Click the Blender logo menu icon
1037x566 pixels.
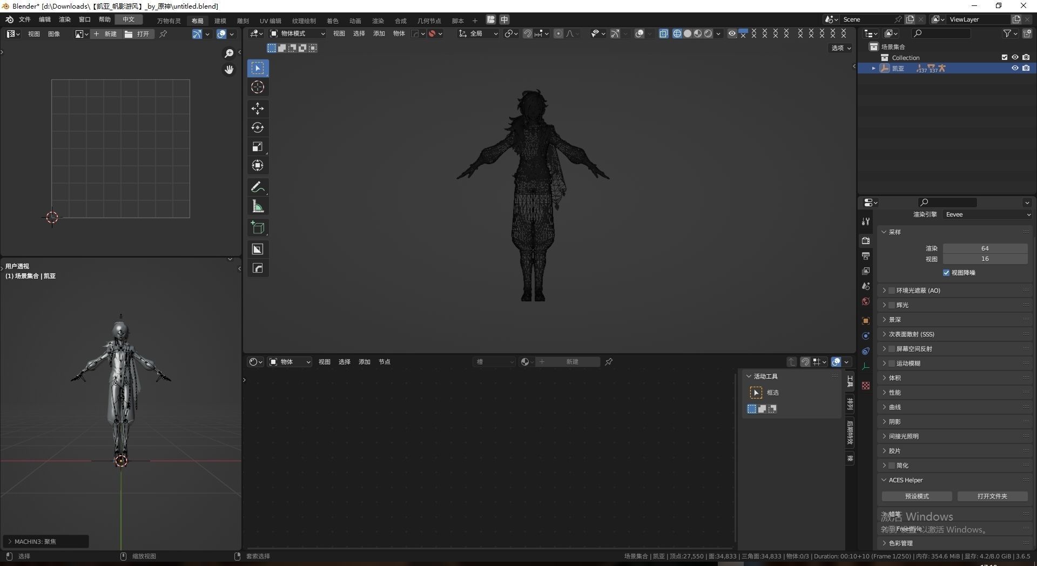coord(9,19)
